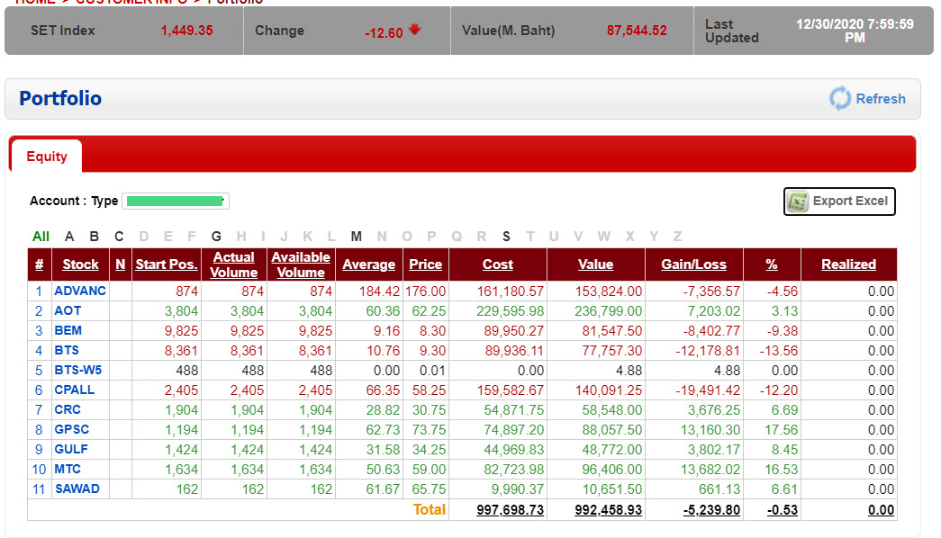This screenshot has width=941, height=538.
Task: Click row number 10
Action: pyautogui.click(x=39, y=470)
